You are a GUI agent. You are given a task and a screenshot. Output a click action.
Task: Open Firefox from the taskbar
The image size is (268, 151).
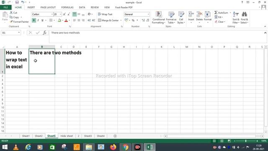(113, 147)
